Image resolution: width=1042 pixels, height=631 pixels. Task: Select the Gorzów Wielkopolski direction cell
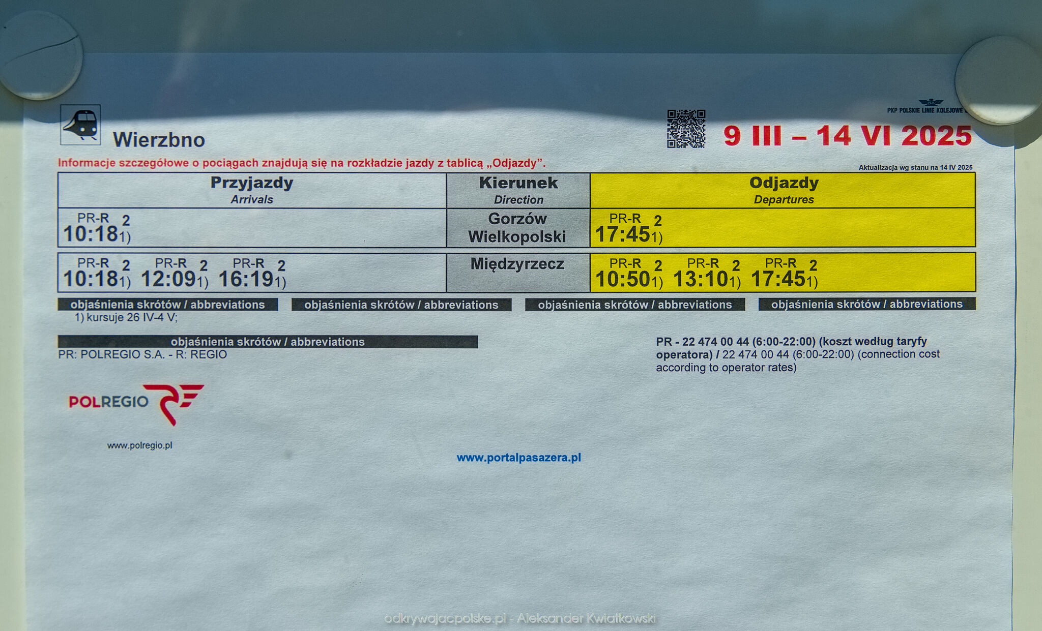tap(517, 228)
